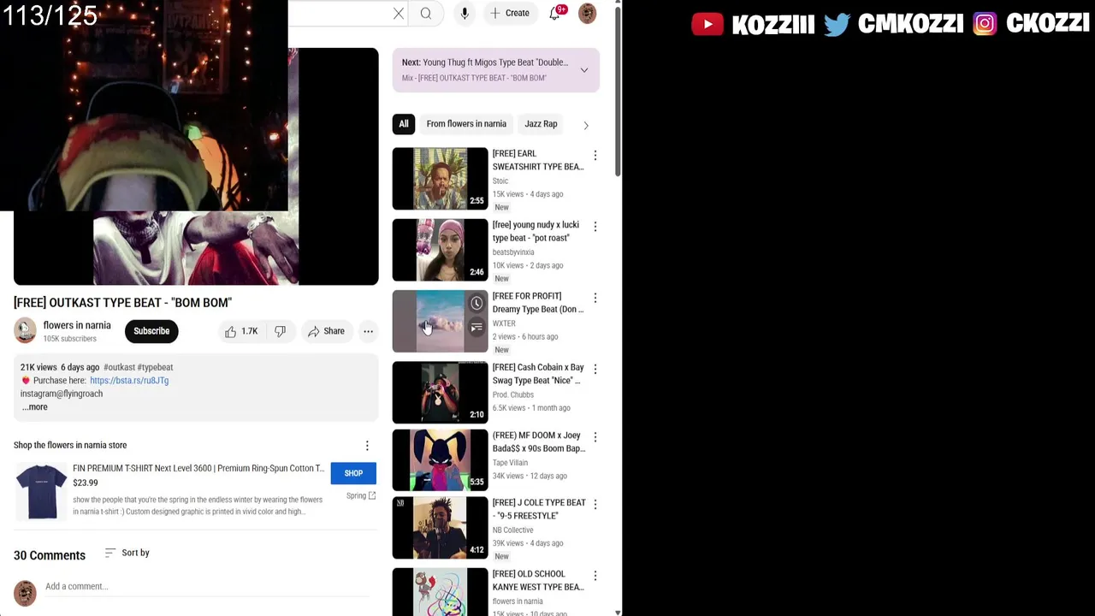Add Dreamy Type Beat to queue
Image resolution: width=1095 pixels, height=616 pixels.
point(476,328)
